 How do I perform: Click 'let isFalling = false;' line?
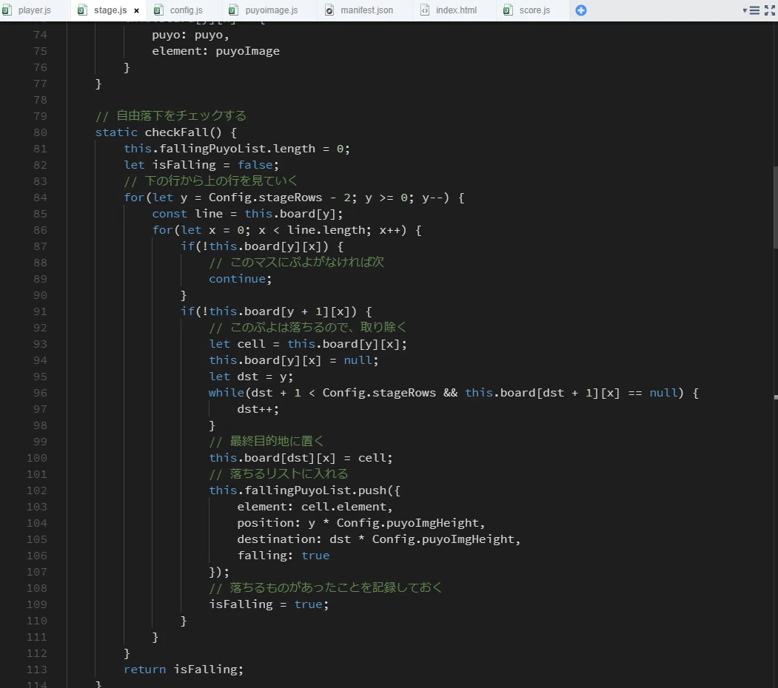pyautogui.click(x=201, y=165)
